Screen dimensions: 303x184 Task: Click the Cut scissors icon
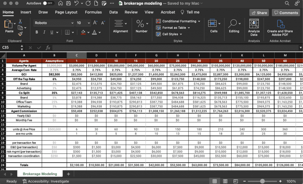20,21
